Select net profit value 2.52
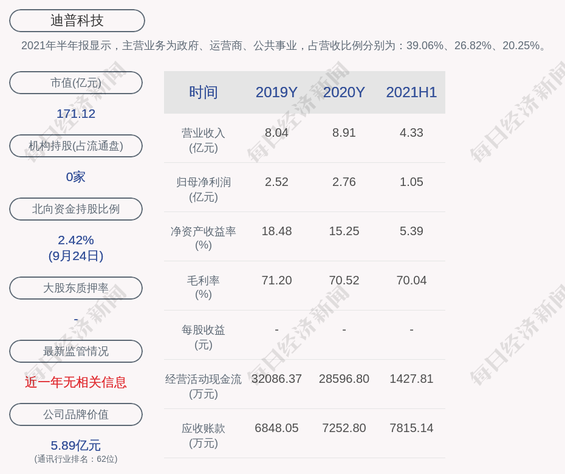565x474 pixels. tap(276, 182)
